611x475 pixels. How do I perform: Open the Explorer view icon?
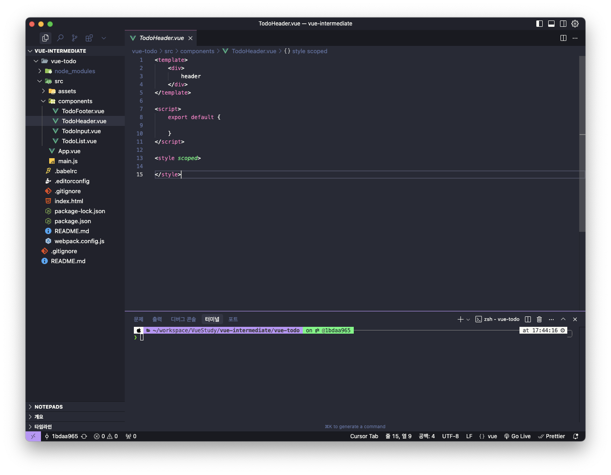45,38
